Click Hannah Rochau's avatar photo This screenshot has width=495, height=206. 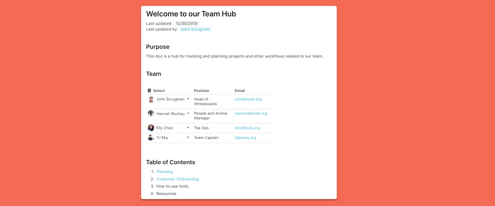[151, 113]
